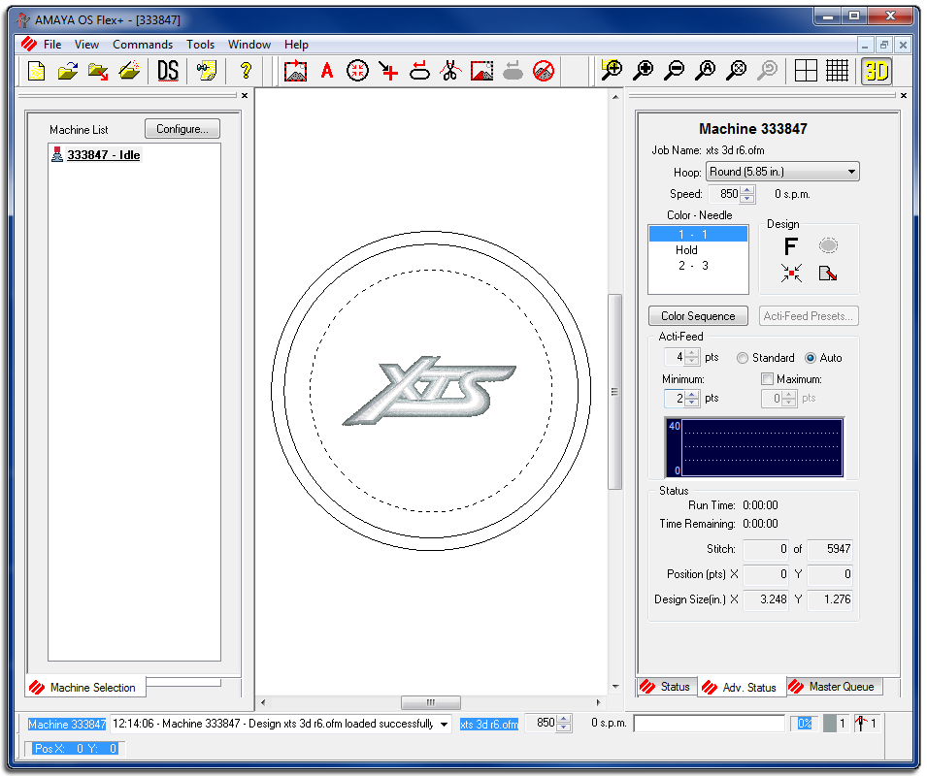Switch to the Status tab
This screenshot has height=776, width=927.
666,686
